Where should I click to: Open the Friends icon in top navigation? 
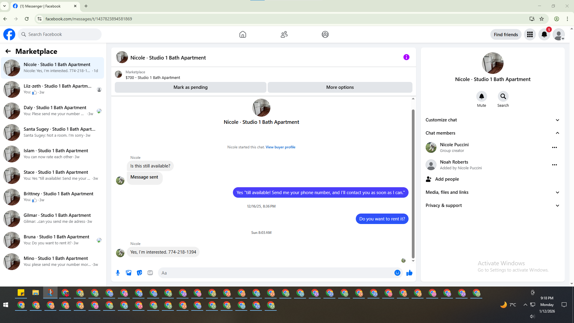[x=284, y=34]
